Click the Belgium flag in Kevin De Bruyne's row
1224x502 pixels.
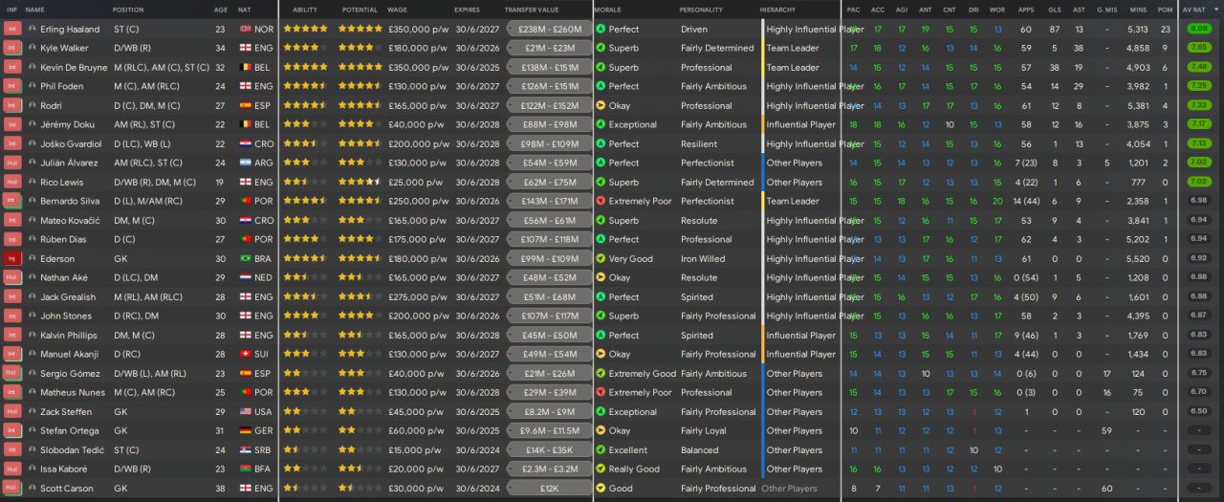pyautogui.click(x=245, y=67)
